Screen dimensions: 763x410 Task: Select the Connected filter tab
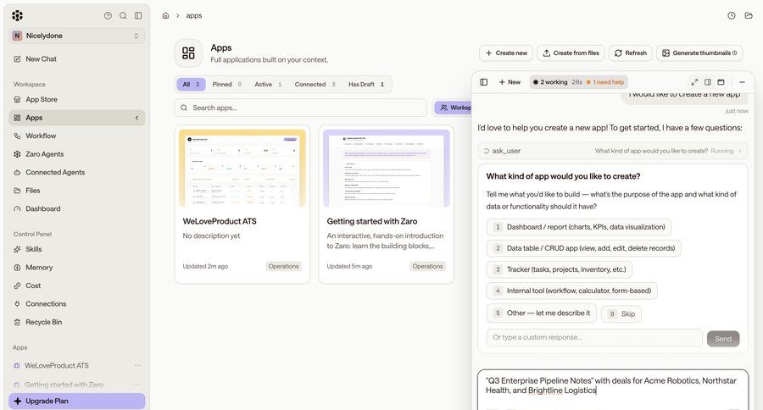(315, 84)
